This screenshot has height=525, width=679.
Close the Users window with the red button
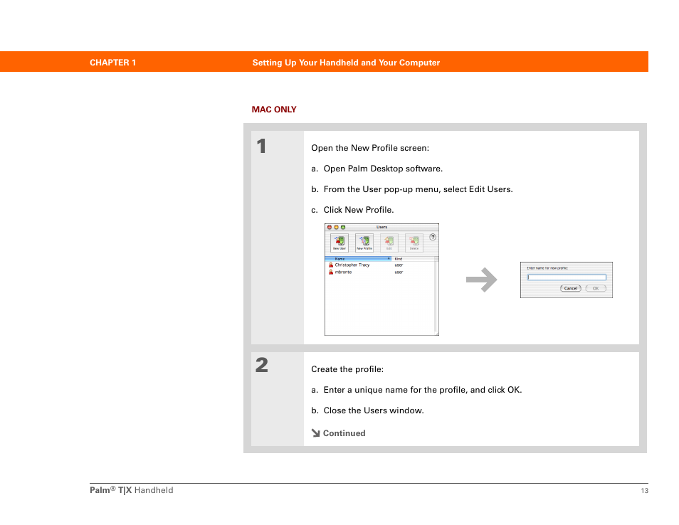[x=329, y=227]
